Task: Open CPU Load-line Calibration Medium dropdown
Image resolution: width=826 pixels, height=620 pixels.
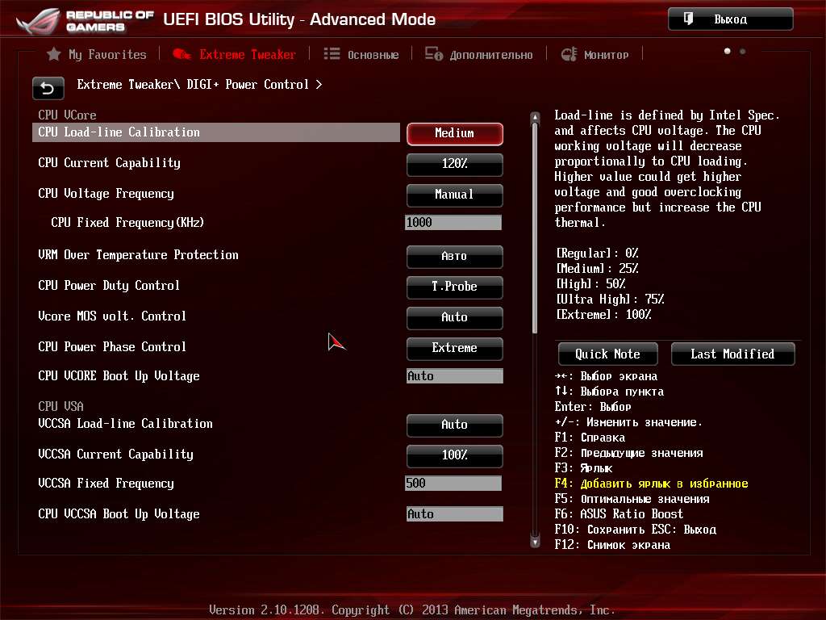Action: tap(455, 133)
